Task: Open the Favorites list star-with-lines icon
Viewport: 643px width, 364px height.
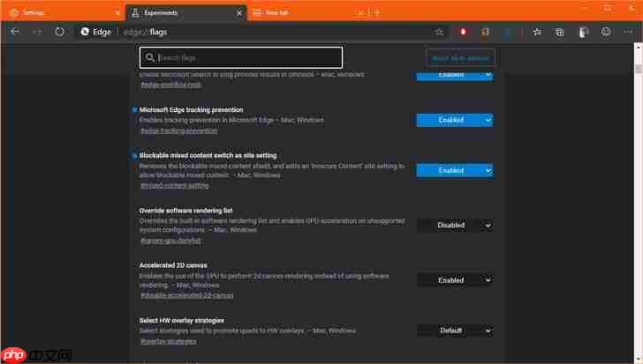Action: (x=537, y=32)
